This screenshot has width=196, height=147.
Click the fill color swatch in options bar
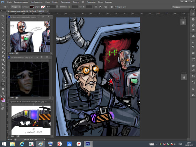click(32, 7)
